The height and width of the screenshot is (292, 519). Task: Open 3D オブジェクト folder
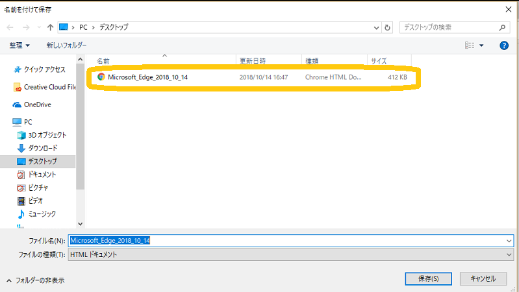click(x=47, y=135)
